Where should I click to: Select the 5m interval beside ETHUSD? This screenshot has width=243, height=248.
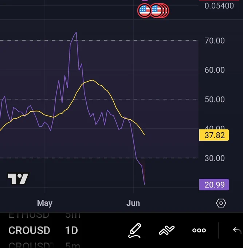pyautogui.click(x=73, y=215)
